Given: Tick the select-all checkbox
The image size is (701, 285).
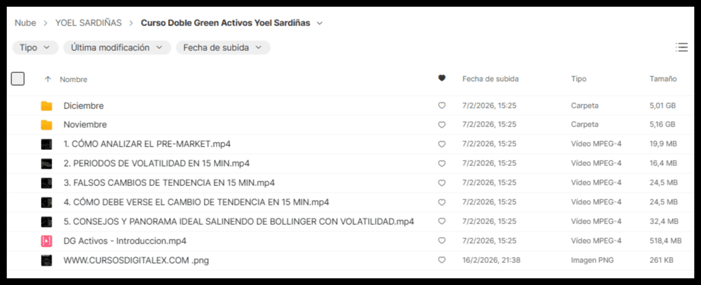Looking at the screenshot, I should 18,79.
